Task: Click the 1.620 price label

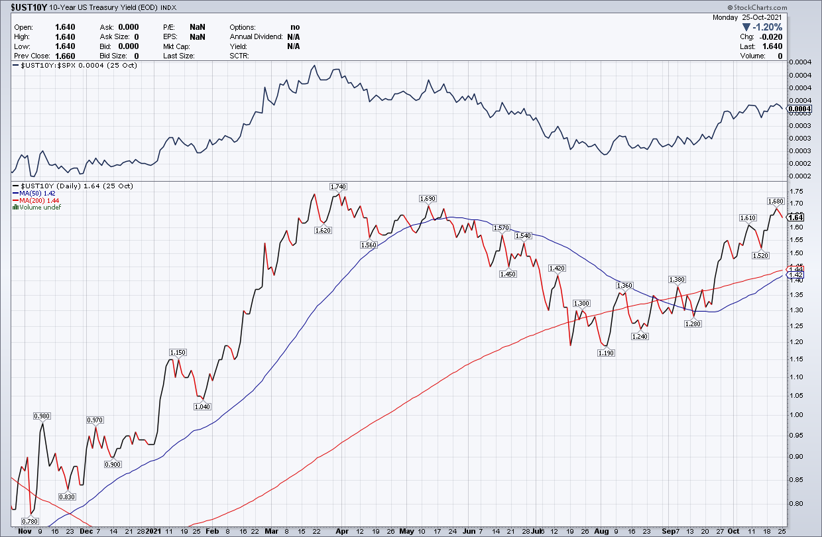Action: click(323, 230)
